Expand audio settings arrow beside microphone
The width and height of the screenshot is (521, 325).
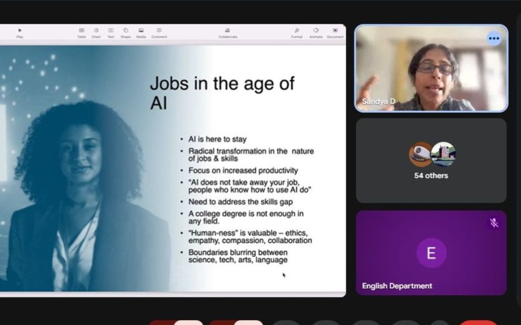[x=162, y=323]
